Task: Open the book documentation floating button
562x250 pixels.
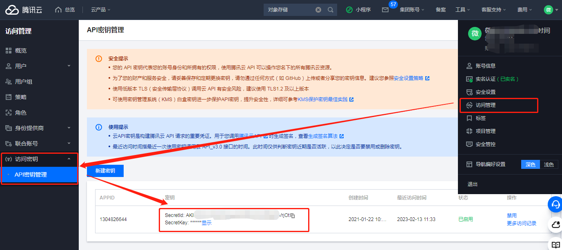Action: click(555, 244)
